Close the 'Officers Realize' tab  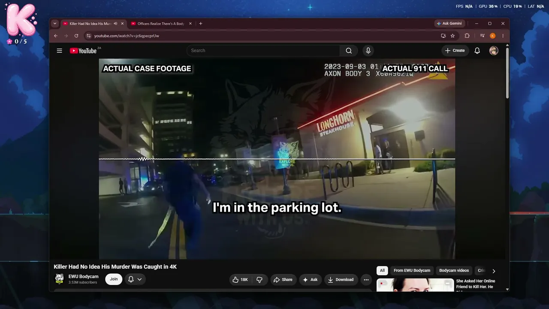[190, 24]
